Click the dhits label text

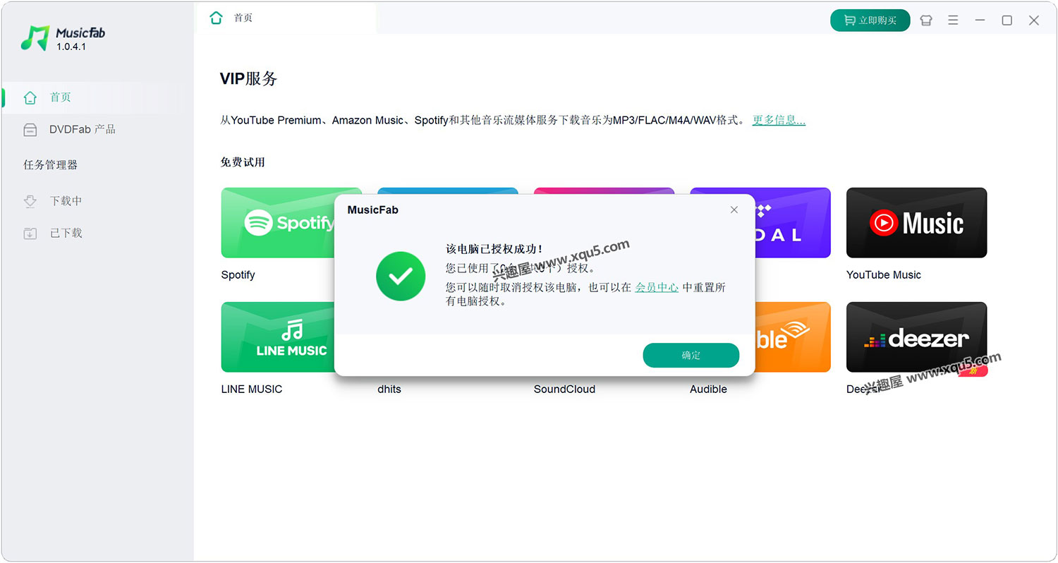389,389
